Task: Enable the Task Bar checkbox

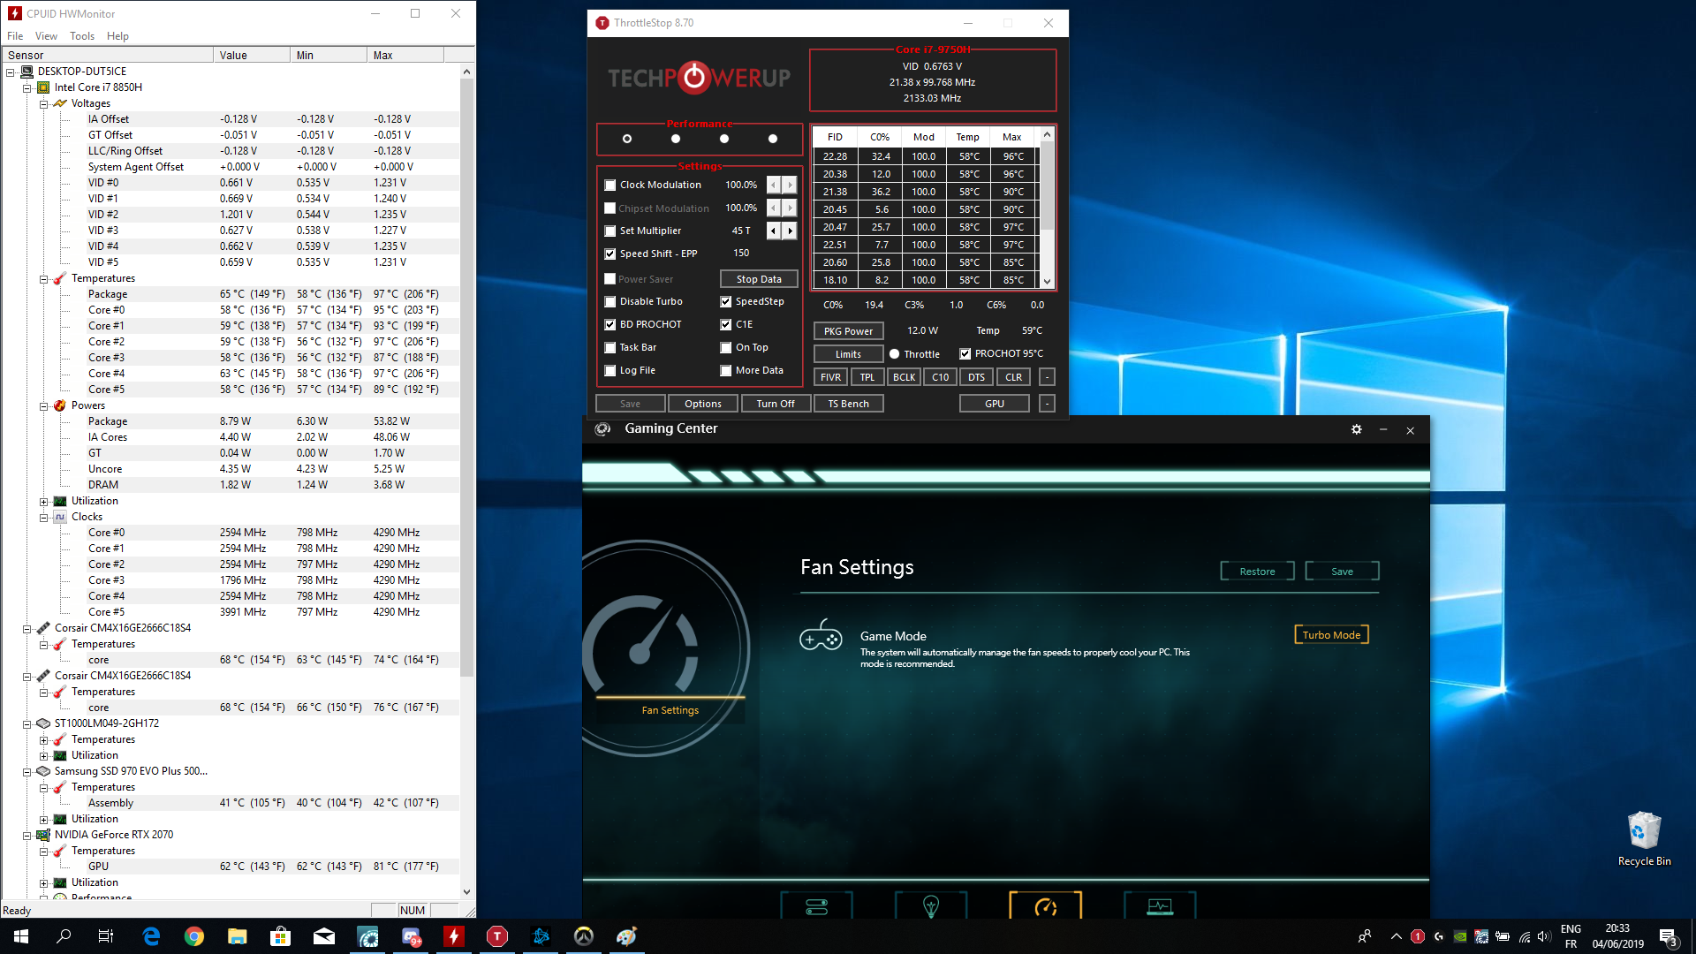Action: coord(610,348)
